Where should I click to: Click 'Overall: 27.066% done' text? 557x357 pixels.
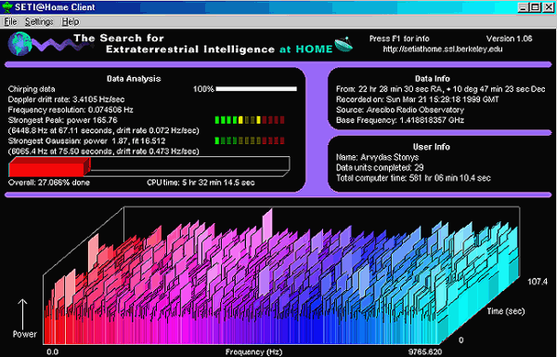pyautogui.click(x=49, y=183)
